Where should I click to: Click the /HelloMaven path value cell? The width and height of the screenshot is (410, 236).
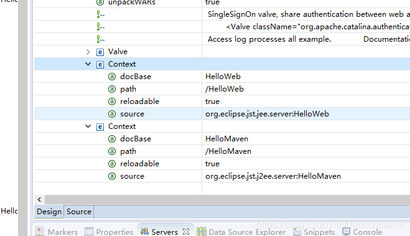pos(306,151)
